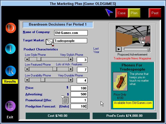166x124 pixels.
Task: Click the 'Boardroom Decisions For Period 1' header
Action: pyautogui.click(x=58, y=25)
